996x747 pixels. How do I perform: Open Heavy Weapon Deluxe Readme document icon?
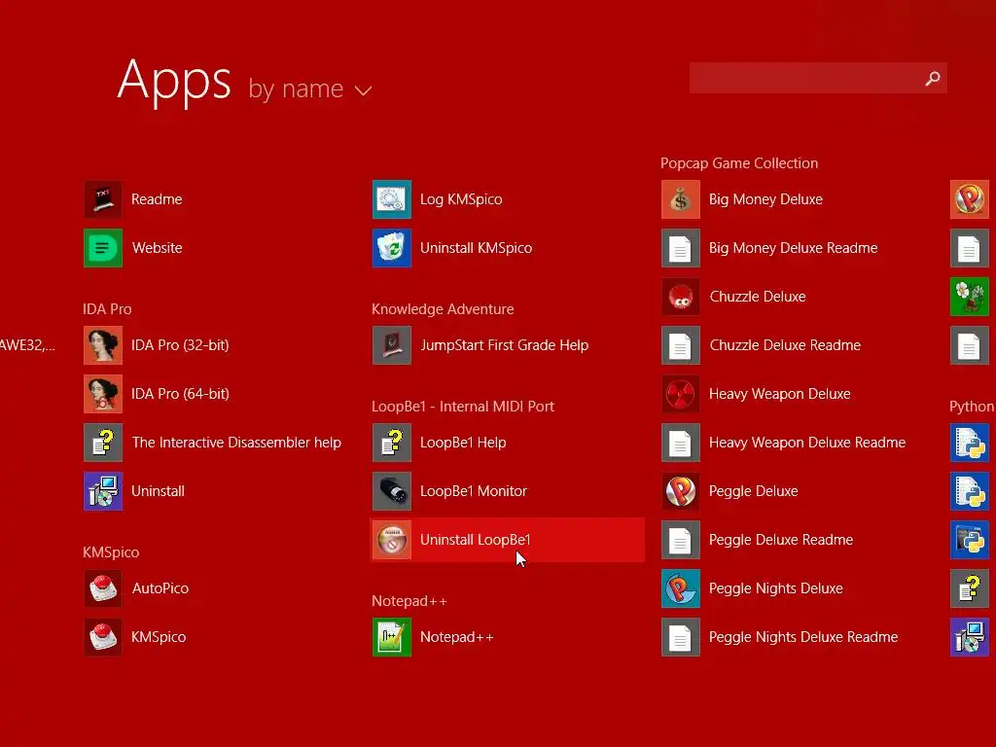pyautogui.click(x=680, y=443)
